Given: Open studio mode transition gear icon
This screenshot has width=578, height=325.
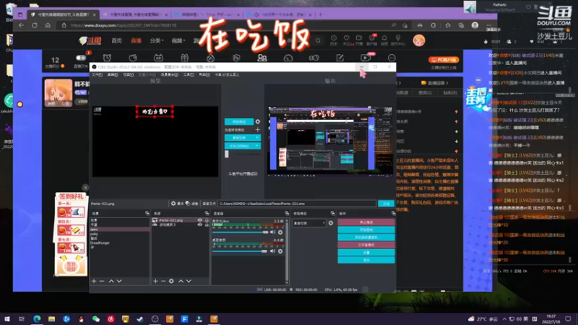Looking at the screenshot, I should 258,121.
